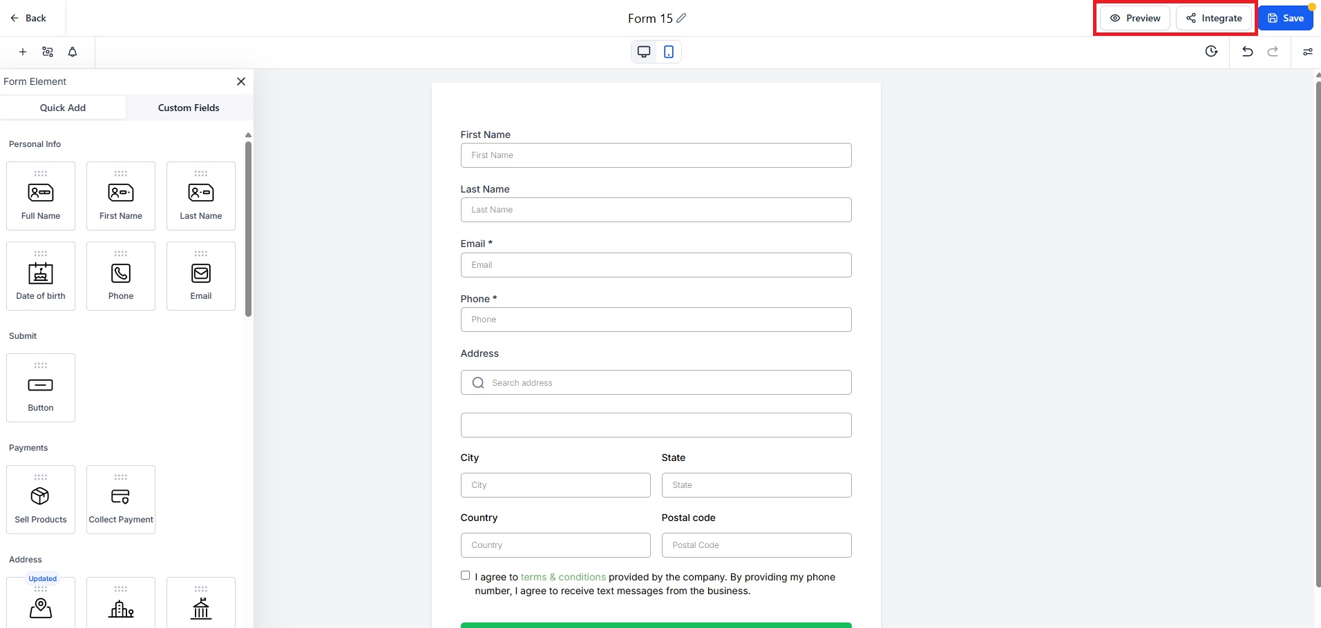Image resolution: width=1321 pixels, height=628 pixels.
Task: Add the Collect Payment element
Action: pyautogui.click(x=121, y=500)
